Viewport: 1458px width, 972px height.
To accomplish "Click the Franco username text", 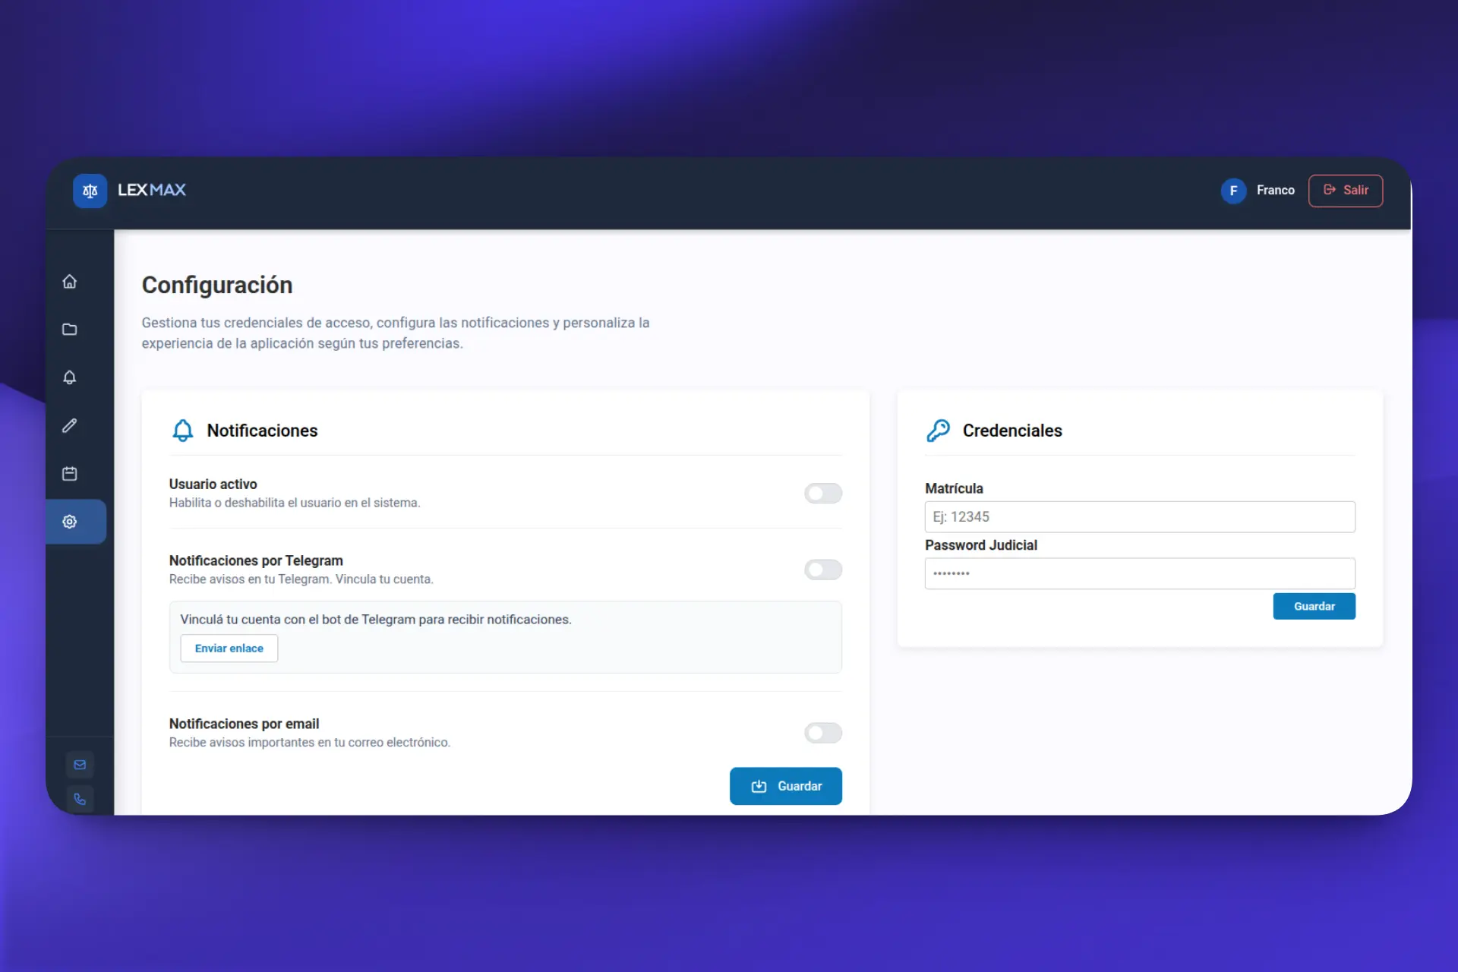I will 1276,191.
